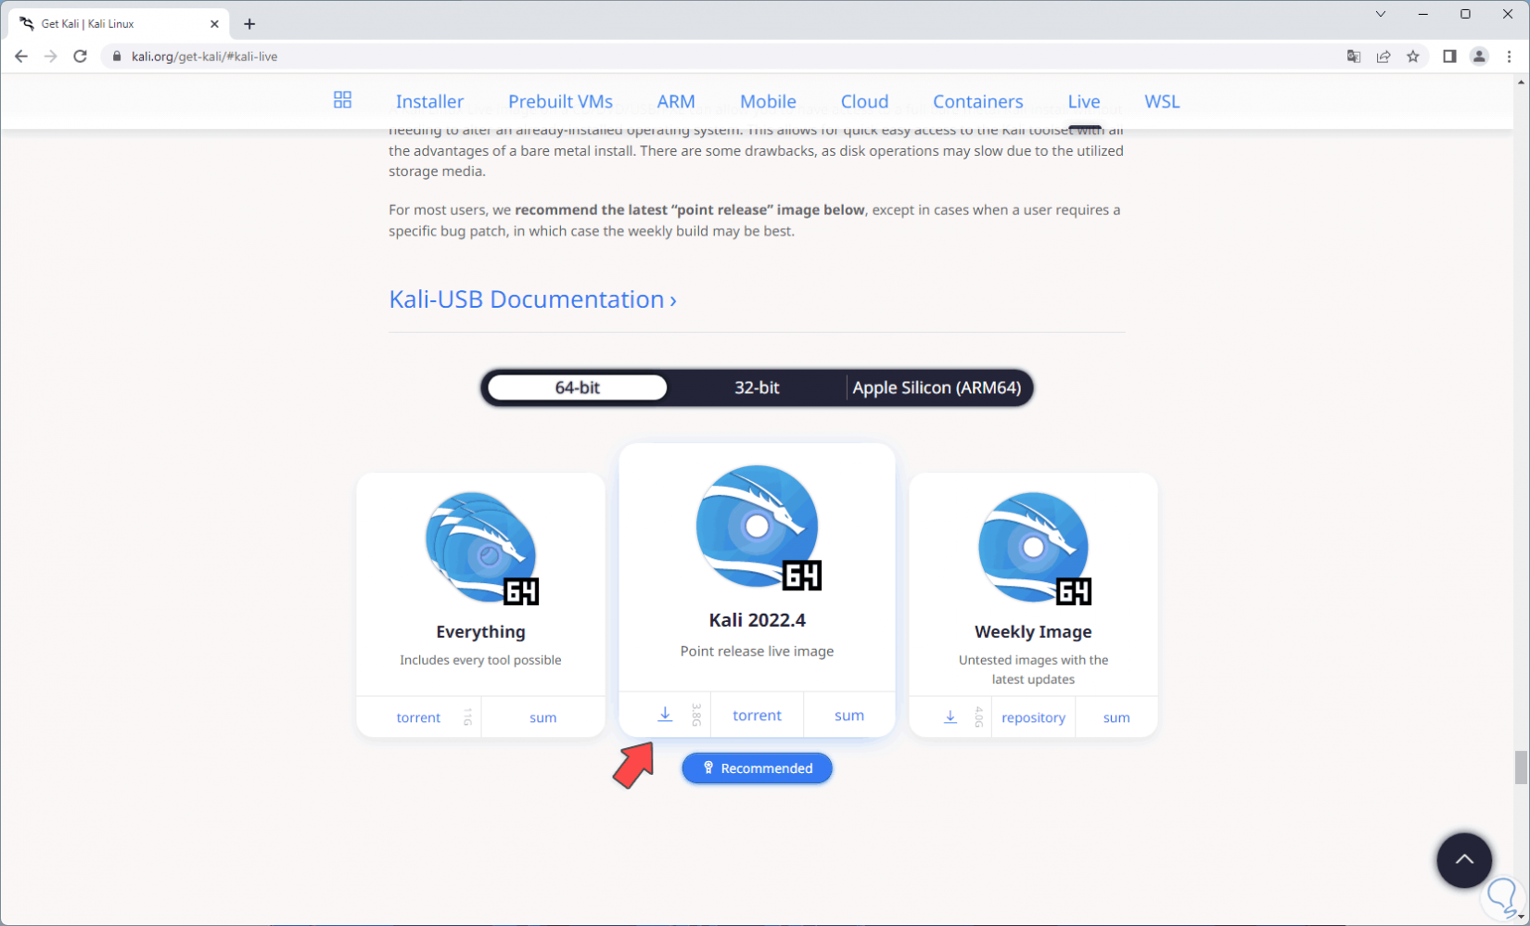Screen dimensions: 1530x926
Task: Go forward to the next page
Action: [51, 57]
